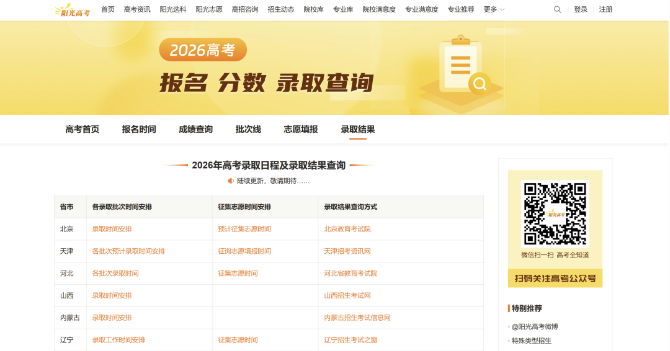Viewport: 670px width, 351px height.
Task: Open 辽宁招生考试之窗 link
Action: pyautogui.click(x=351, y=340)
